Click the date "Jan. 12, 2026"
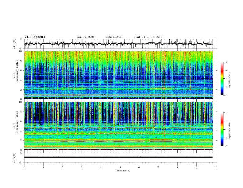Viewport: 243px width, 188px height. pos(86,37)
